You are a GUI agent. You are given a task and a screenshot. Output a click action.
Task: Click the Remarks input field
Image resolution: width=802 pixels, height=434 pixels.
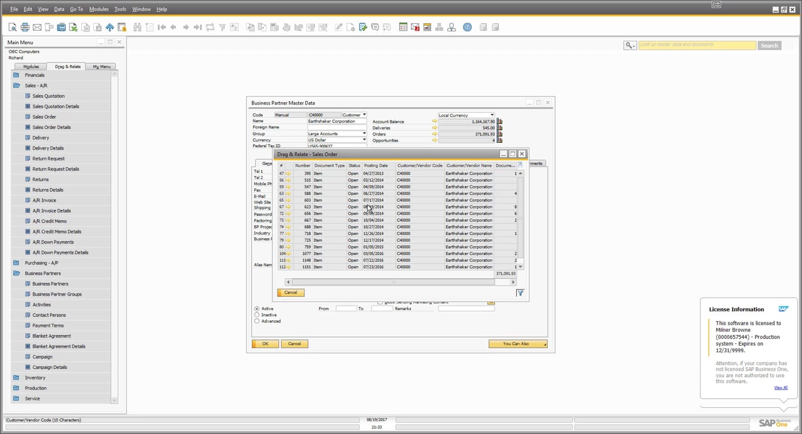466,308
